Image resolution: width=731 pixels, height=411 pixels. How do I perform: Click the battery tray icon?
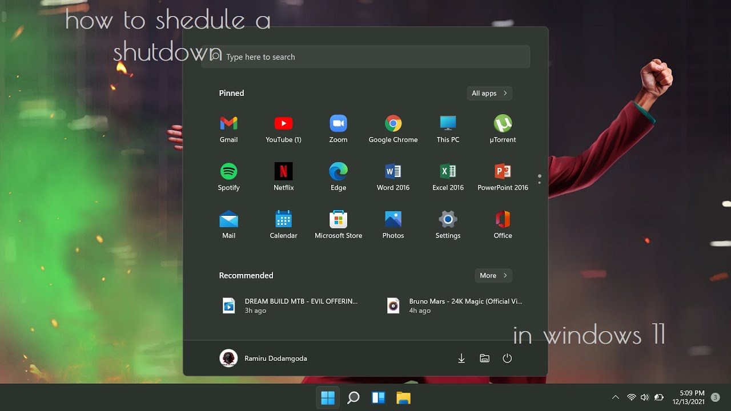tap(659, 397)
